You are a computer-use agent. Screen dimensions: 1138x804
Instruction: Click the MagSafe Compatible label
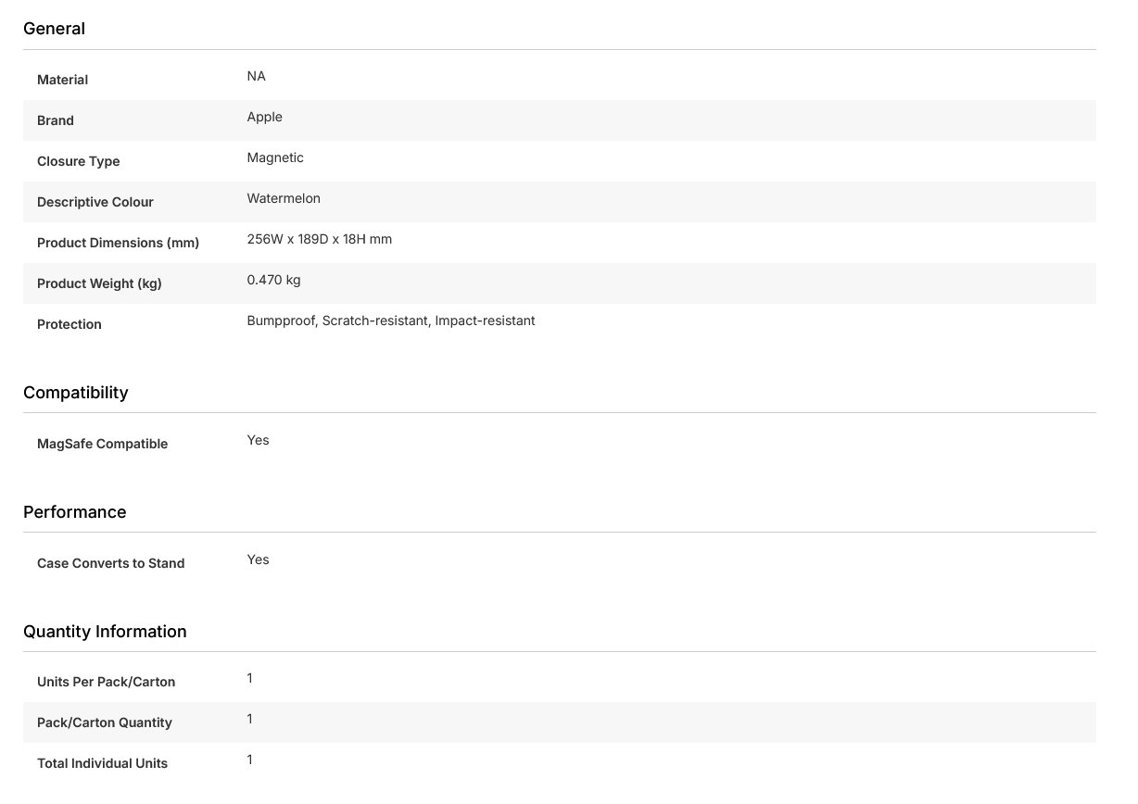102,444
